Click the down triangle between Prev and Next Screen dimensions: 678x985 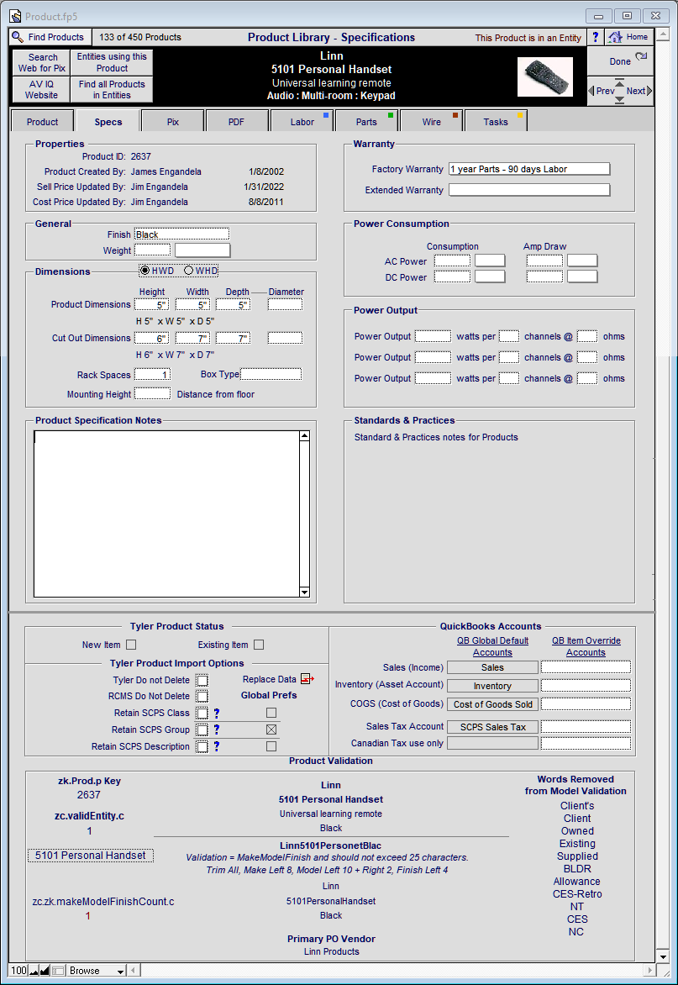coord(620,100)
